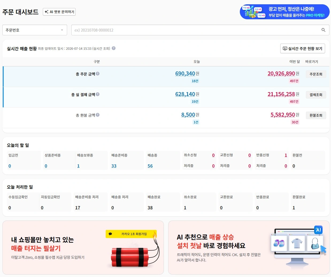Open the 매출 터지는 필살기 promo banner

(x=83, y=247)
